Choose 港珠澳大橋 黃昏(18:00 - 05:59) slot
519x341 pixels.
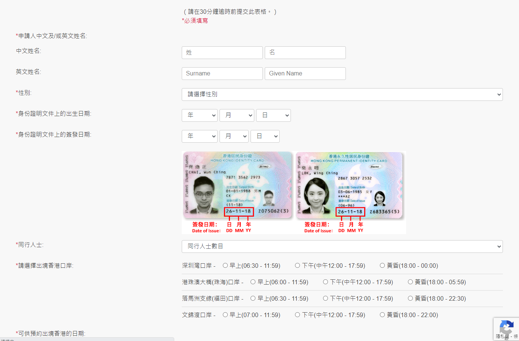[410, 282]
